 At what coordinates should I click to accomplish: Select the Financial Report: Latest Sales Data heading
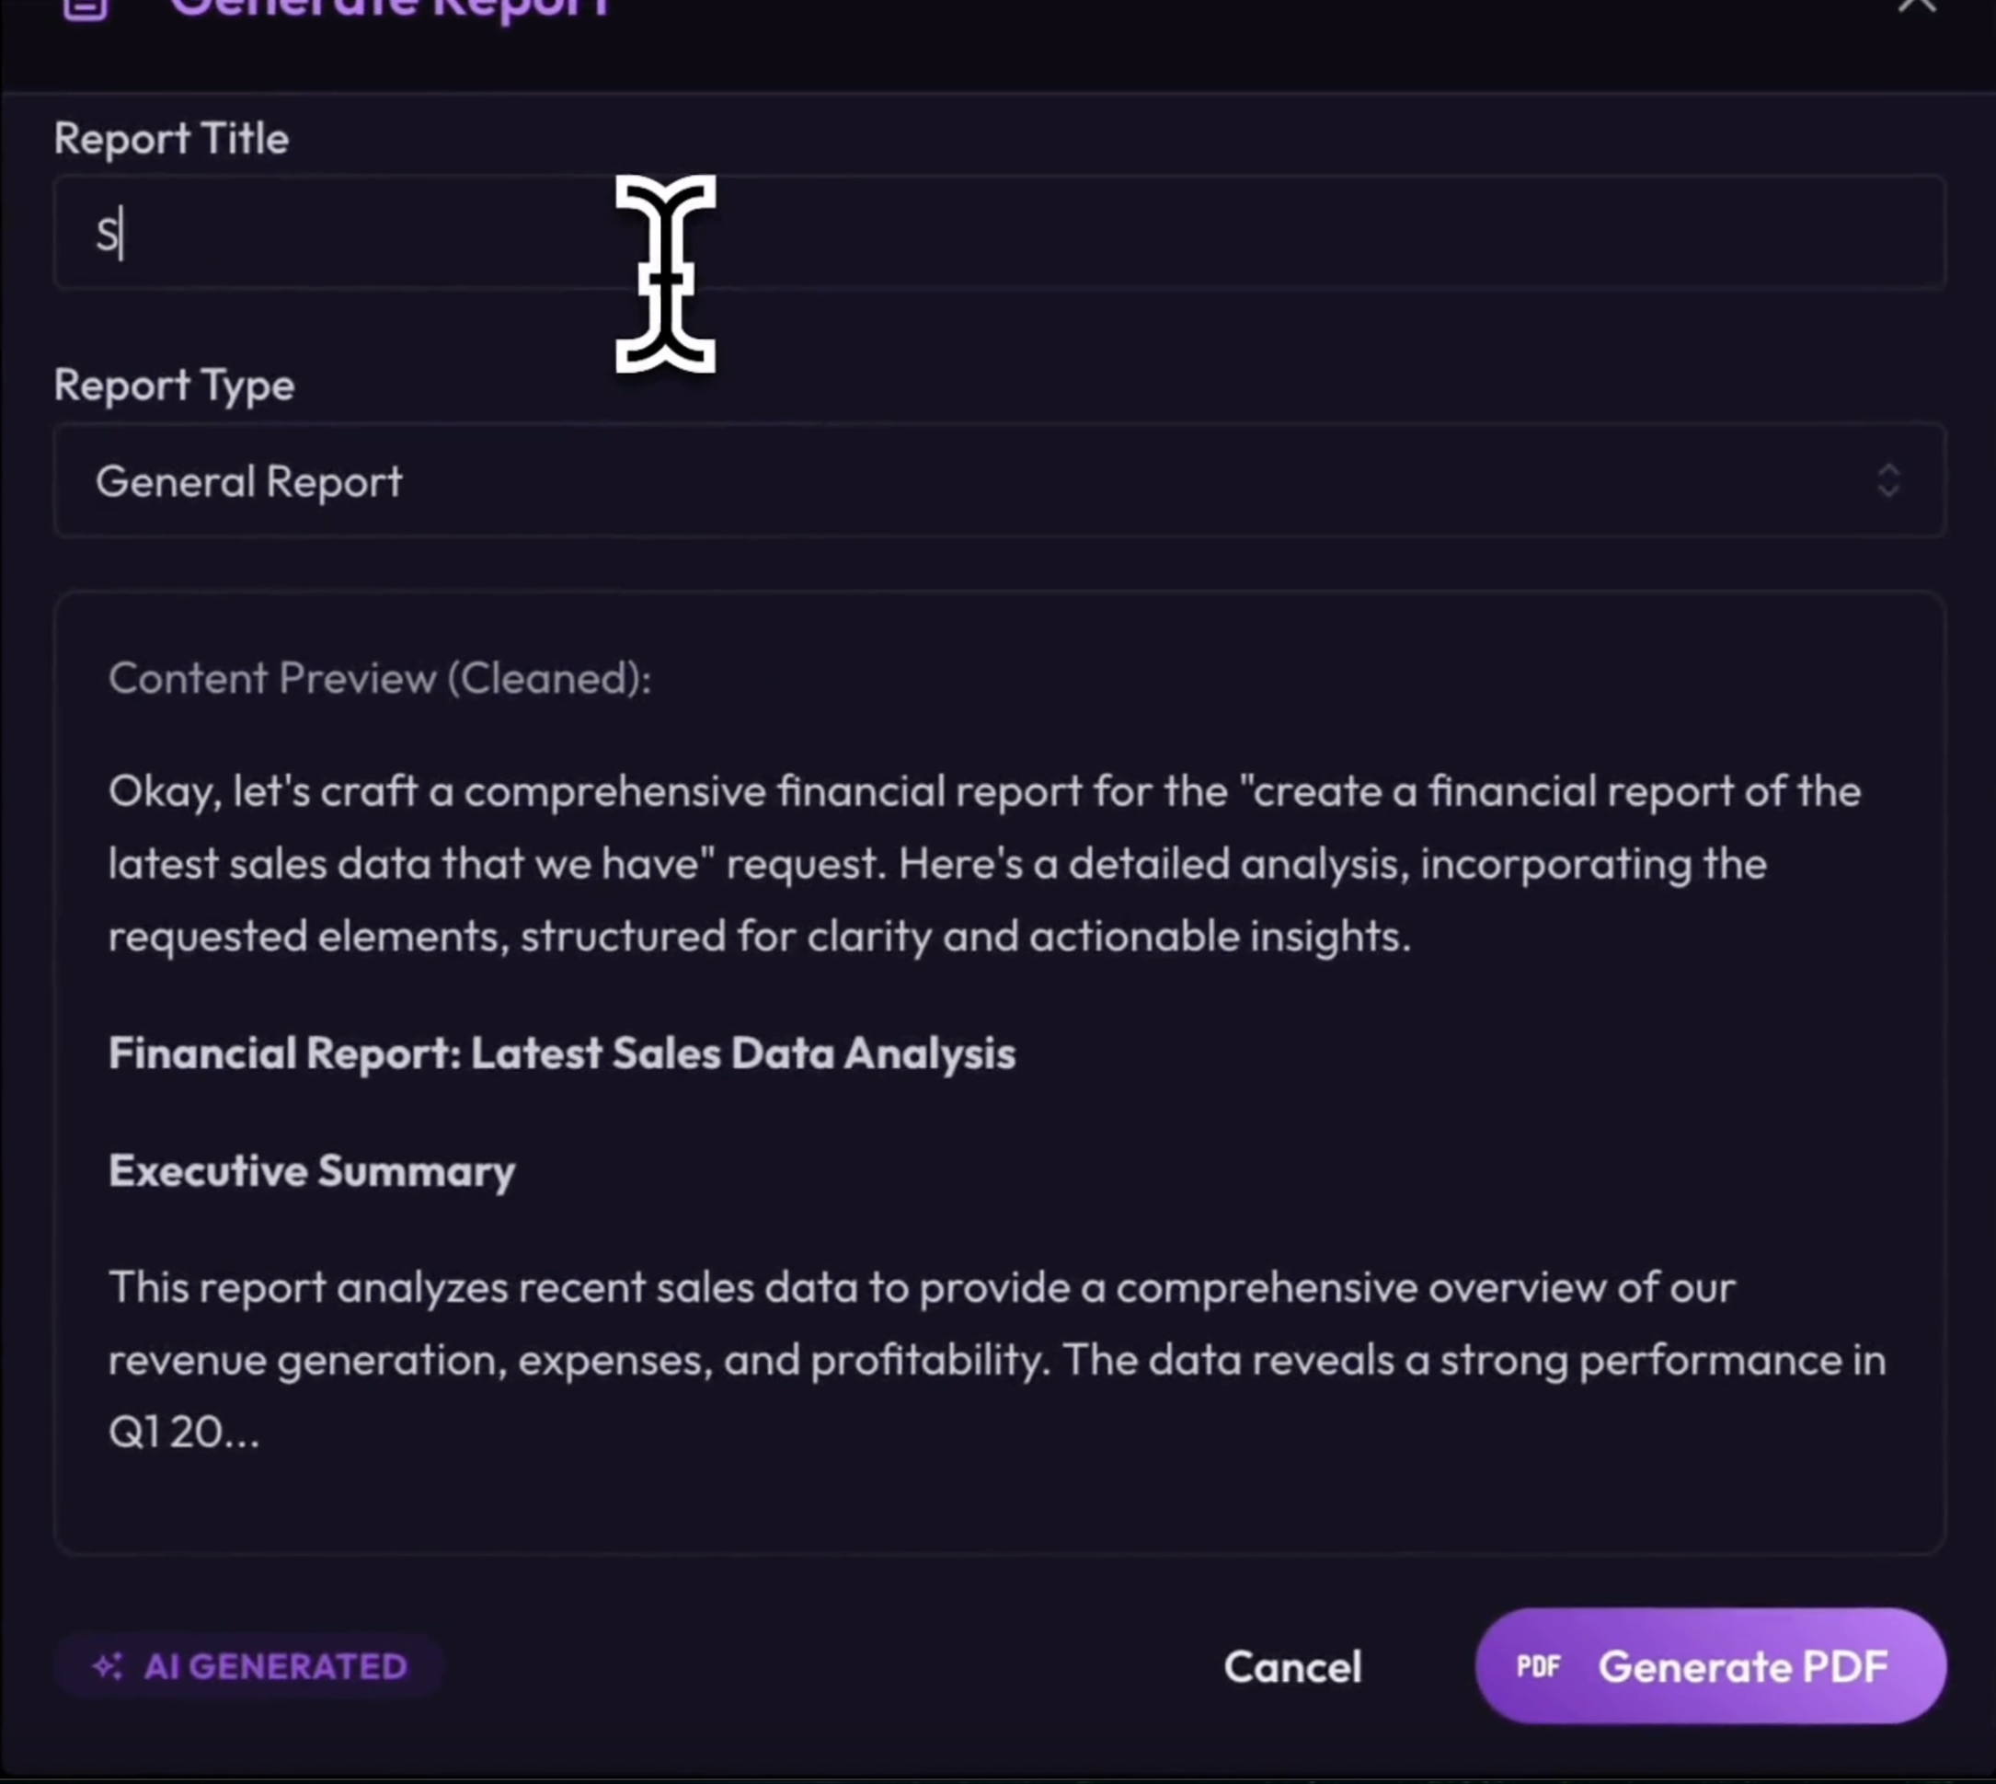click(x=561, y=1053)
